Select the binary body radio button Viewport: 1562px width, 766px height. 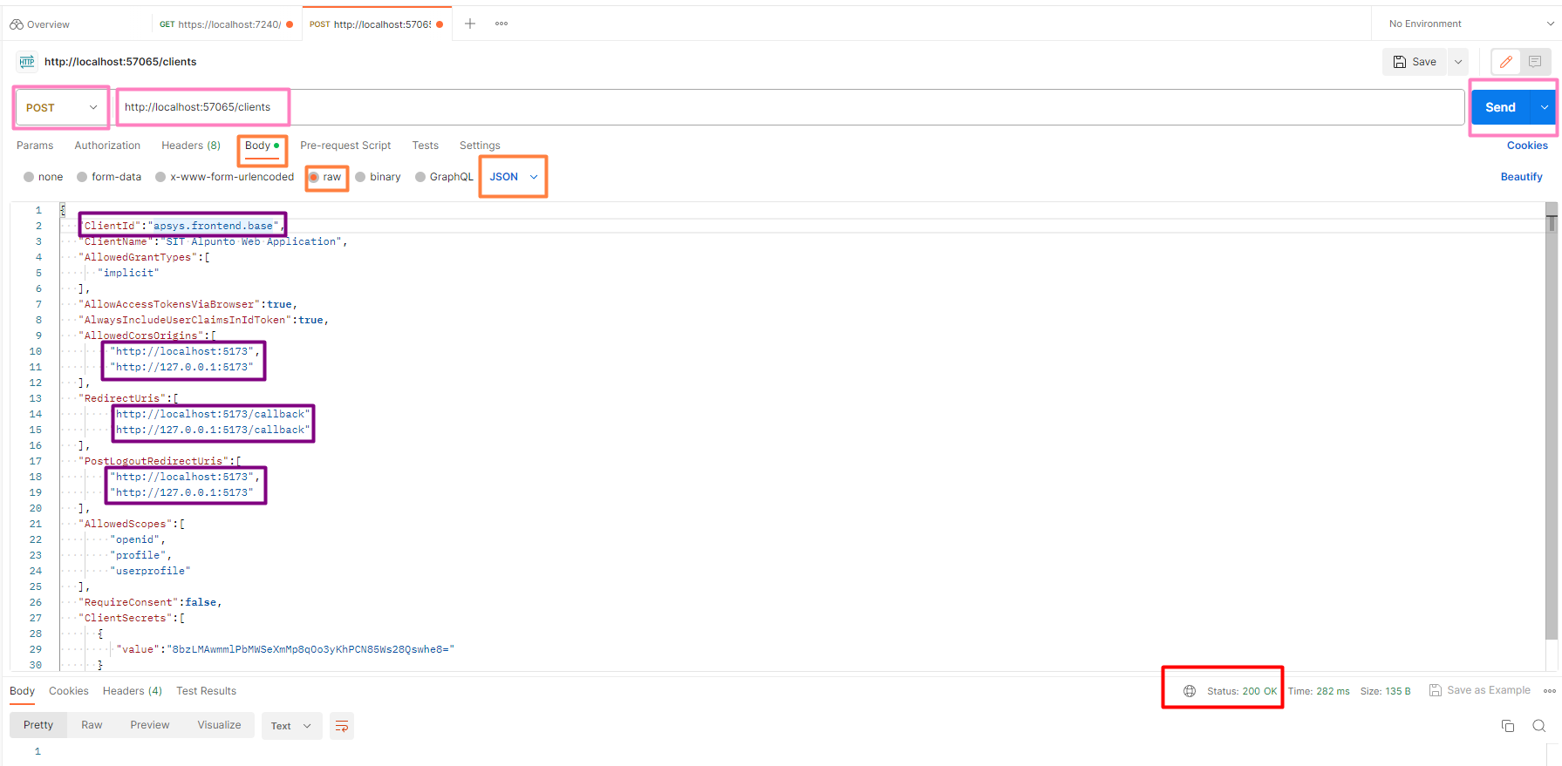point(360,177)
